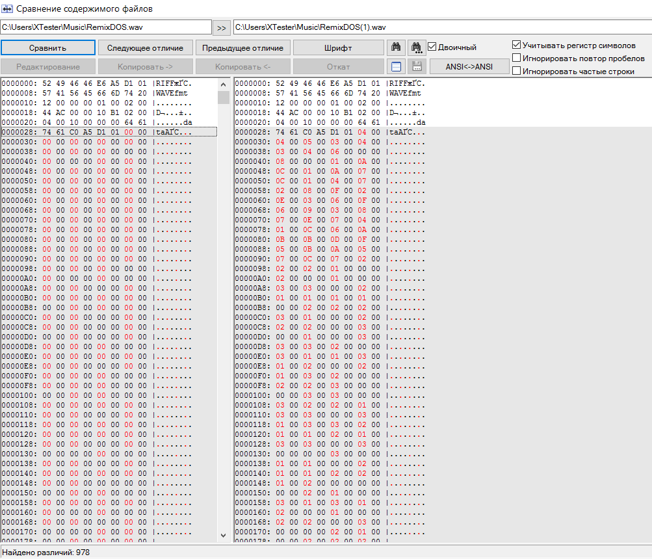Click the scroll down arrow of left pane
The width and height of the screenshot is (652, 559).
(223, 535)
